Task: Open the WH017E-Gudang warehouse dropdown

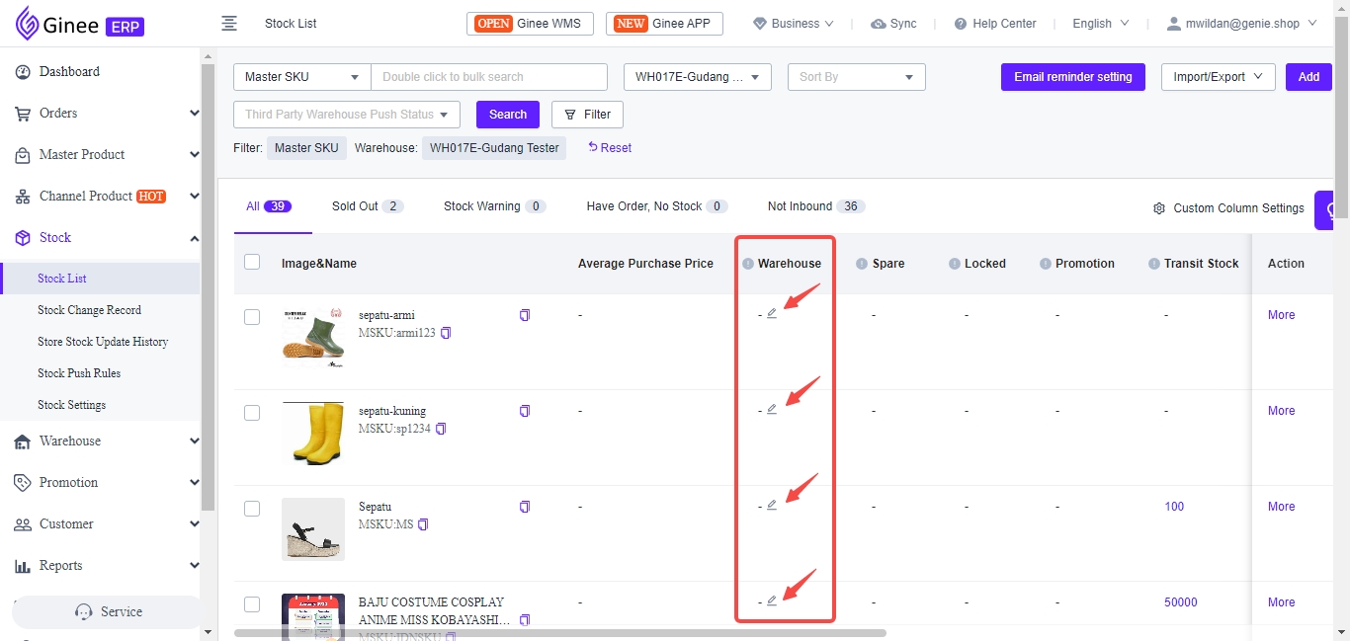Action: 698,77
